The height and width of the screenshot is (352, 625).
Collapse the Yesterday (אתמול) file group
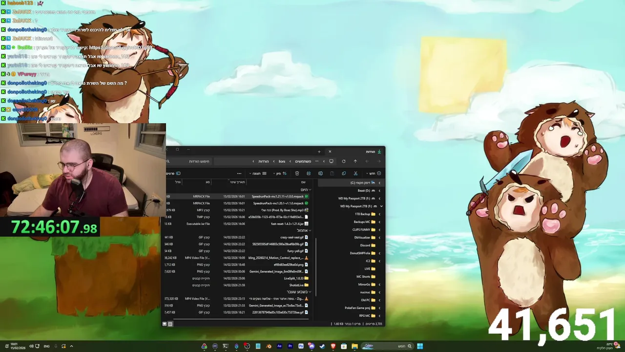coord(310,231)
